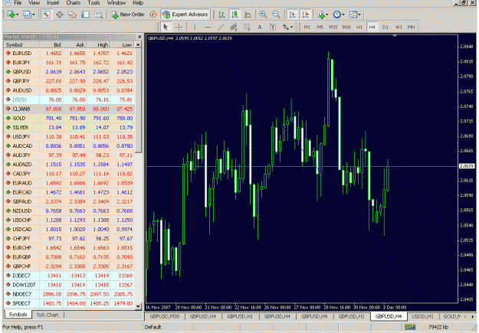The height and width of the screenshot is (333, 479).
Task: Click the Market Watch scroll down arrow
Action: coord(139,306)
